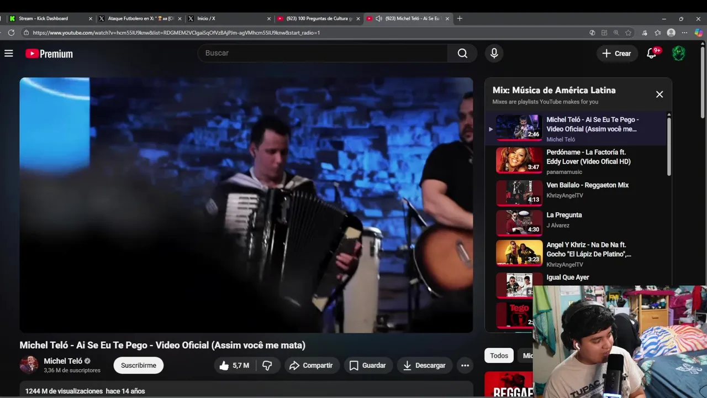Click the Suscribirme button

coord(139,365)
